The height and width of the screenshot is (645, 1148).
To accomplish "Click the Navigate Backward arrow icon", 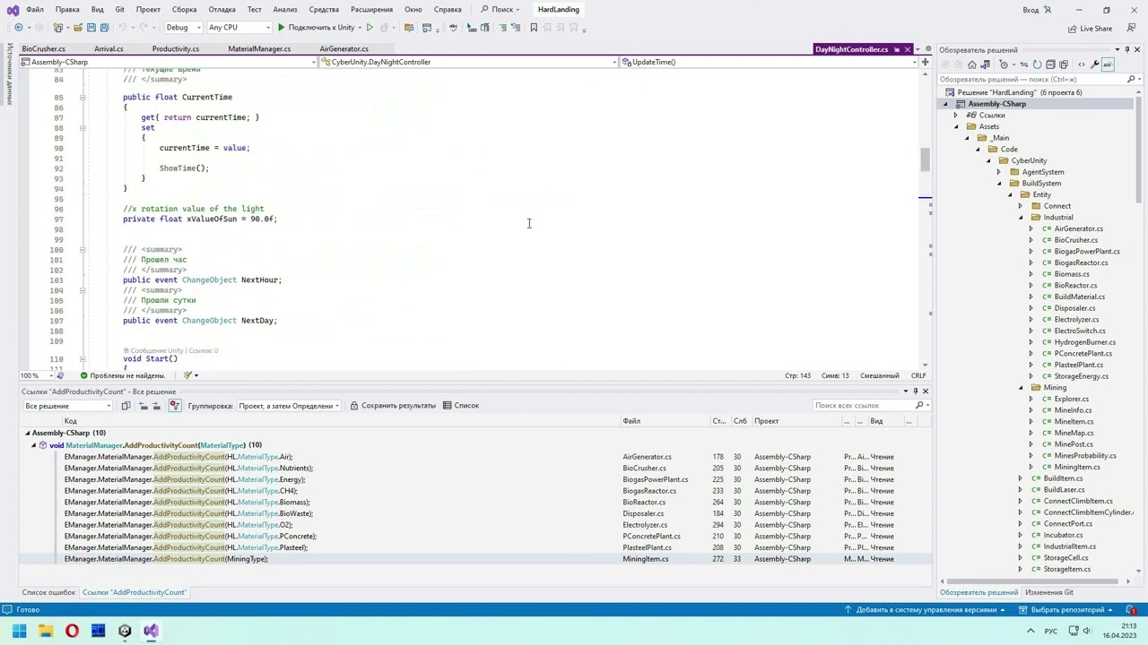I will pos(19,28).
